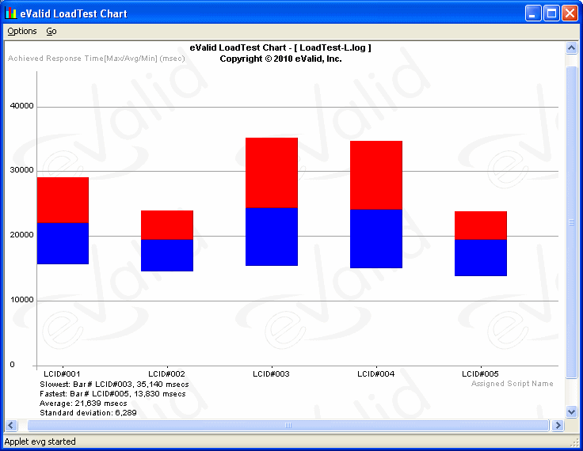Viewport: 583px width, 451px height.
Task: Click the 0 y-axis value
Action: click(12, 365)
